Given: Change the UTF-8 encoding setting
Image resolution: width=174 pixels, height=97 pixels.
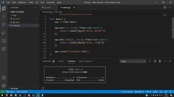Looking at the screenshot, I should (x=148, y=92).
